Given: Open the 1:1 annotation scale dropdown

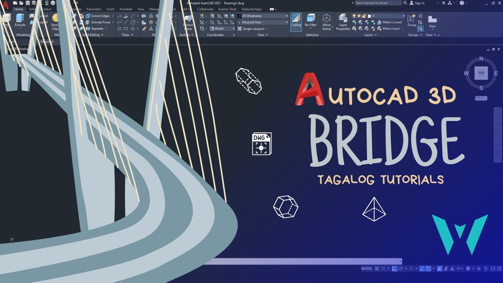Looking at the screenshot, I should pyautogui.click(x=460, y=268).
